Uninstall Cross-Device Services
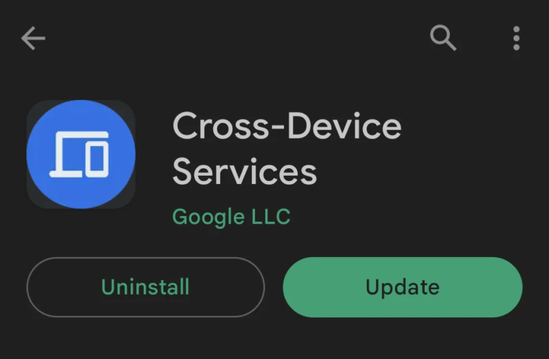549x359 pixels. (x=145, y=287)
